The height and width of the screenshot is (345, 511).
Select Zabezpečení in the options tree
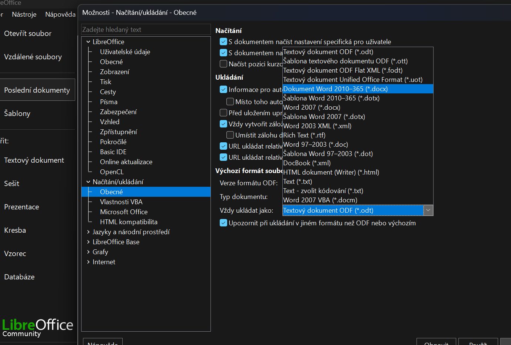[x=118, y=112]
